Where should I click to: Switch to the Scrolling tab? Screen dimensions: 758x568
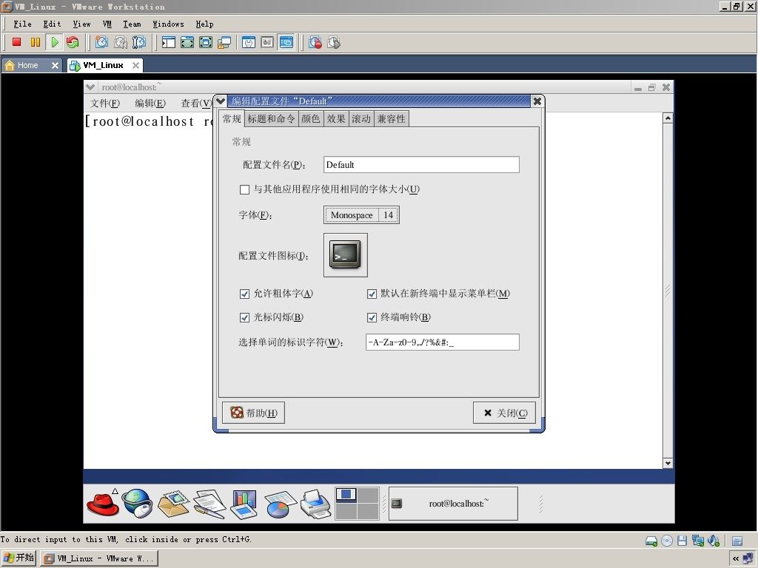click(361, 119)
